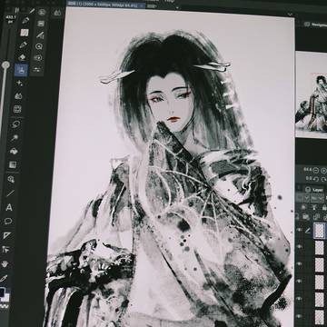This screenshot has height=327, width=327.
Task: Select the marker tool under the decoration tool
Action: [24, 45]
